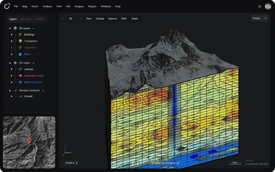Click the blue Water resources layer icon
The image size is (275, 172).
20,82
